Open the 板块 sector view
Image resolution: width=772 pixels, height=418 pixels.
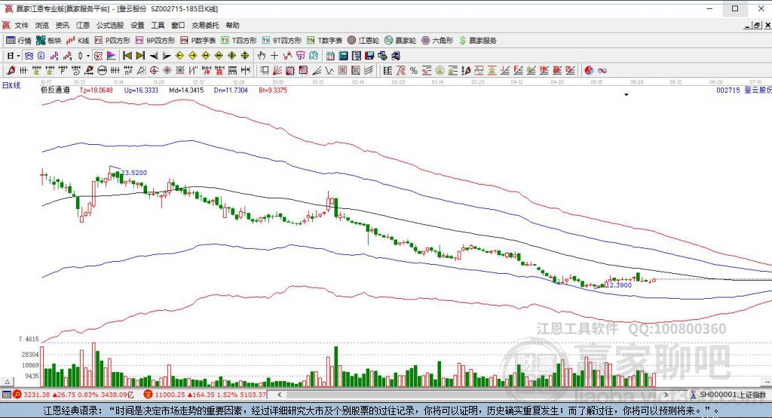pyautogui.click(x=48, y=41)
